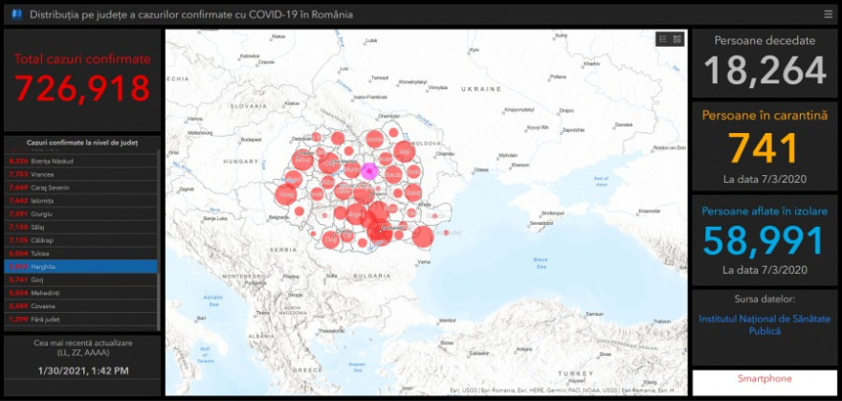Select the Harghita row in the county list
The height and width of the screenshot is (401, 842).
pos(80,266)
